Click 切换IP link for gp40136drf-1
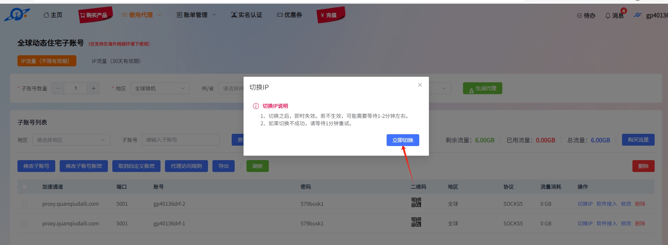Image resolution: width=668 pixels, height=245 pixels. tap(585, 224)
